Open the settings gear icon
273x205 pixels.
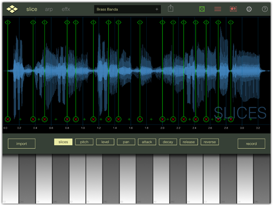(249, 9)
